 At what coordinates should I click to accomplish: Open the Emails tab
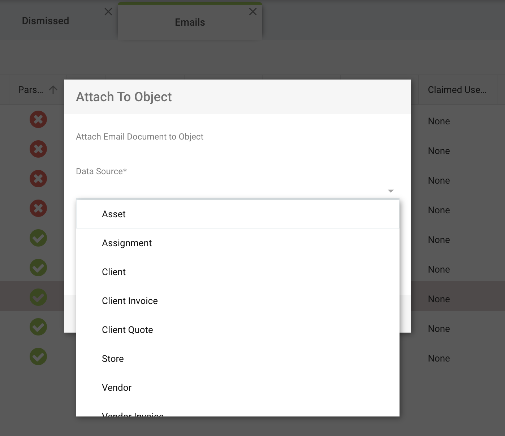click(190, 22)
